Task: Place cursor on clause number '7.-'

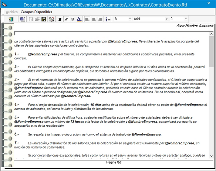Action: coord(17,143)
